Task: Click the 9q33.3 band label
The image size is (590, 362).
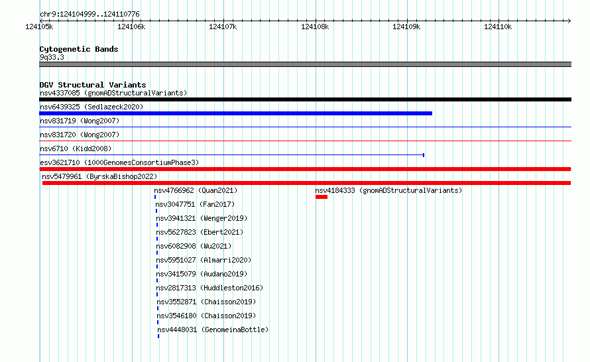Action: tap(52, 57)
